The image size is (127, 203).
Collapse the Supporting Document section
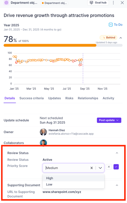117,185
